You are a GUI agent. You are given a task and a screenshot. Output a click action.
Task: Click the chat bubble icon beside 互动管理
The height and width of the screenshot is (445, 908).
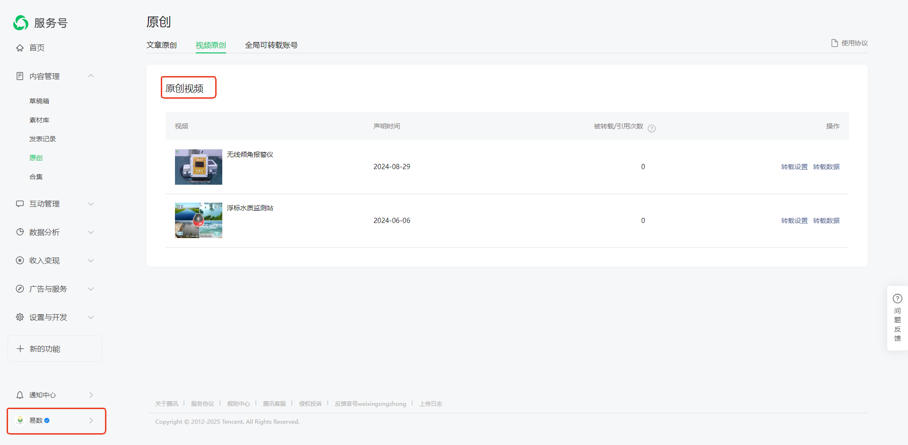click(x=20, y=204)
